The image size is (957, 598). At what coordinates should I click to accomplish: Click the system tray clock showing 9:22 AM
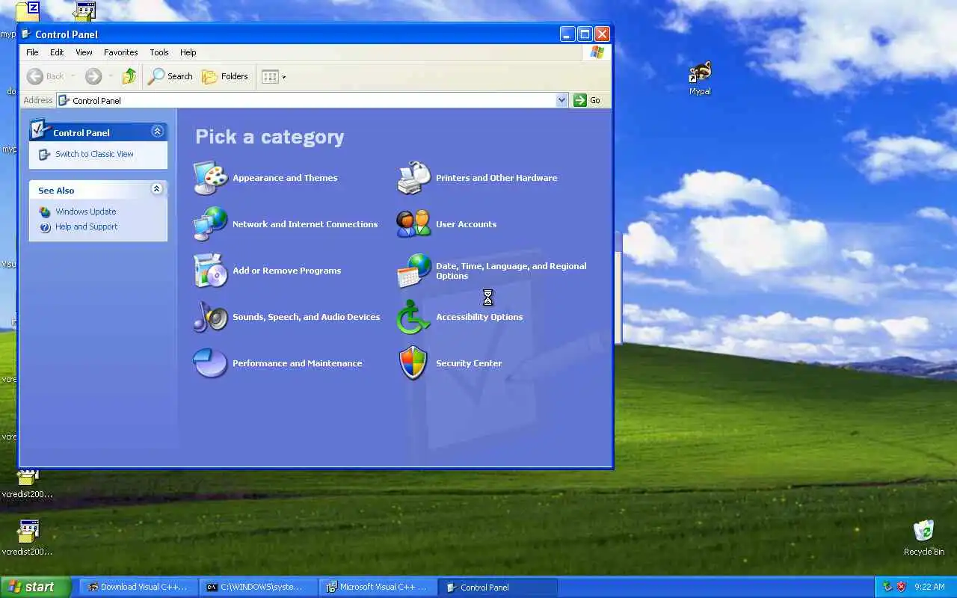coord(929,587)
